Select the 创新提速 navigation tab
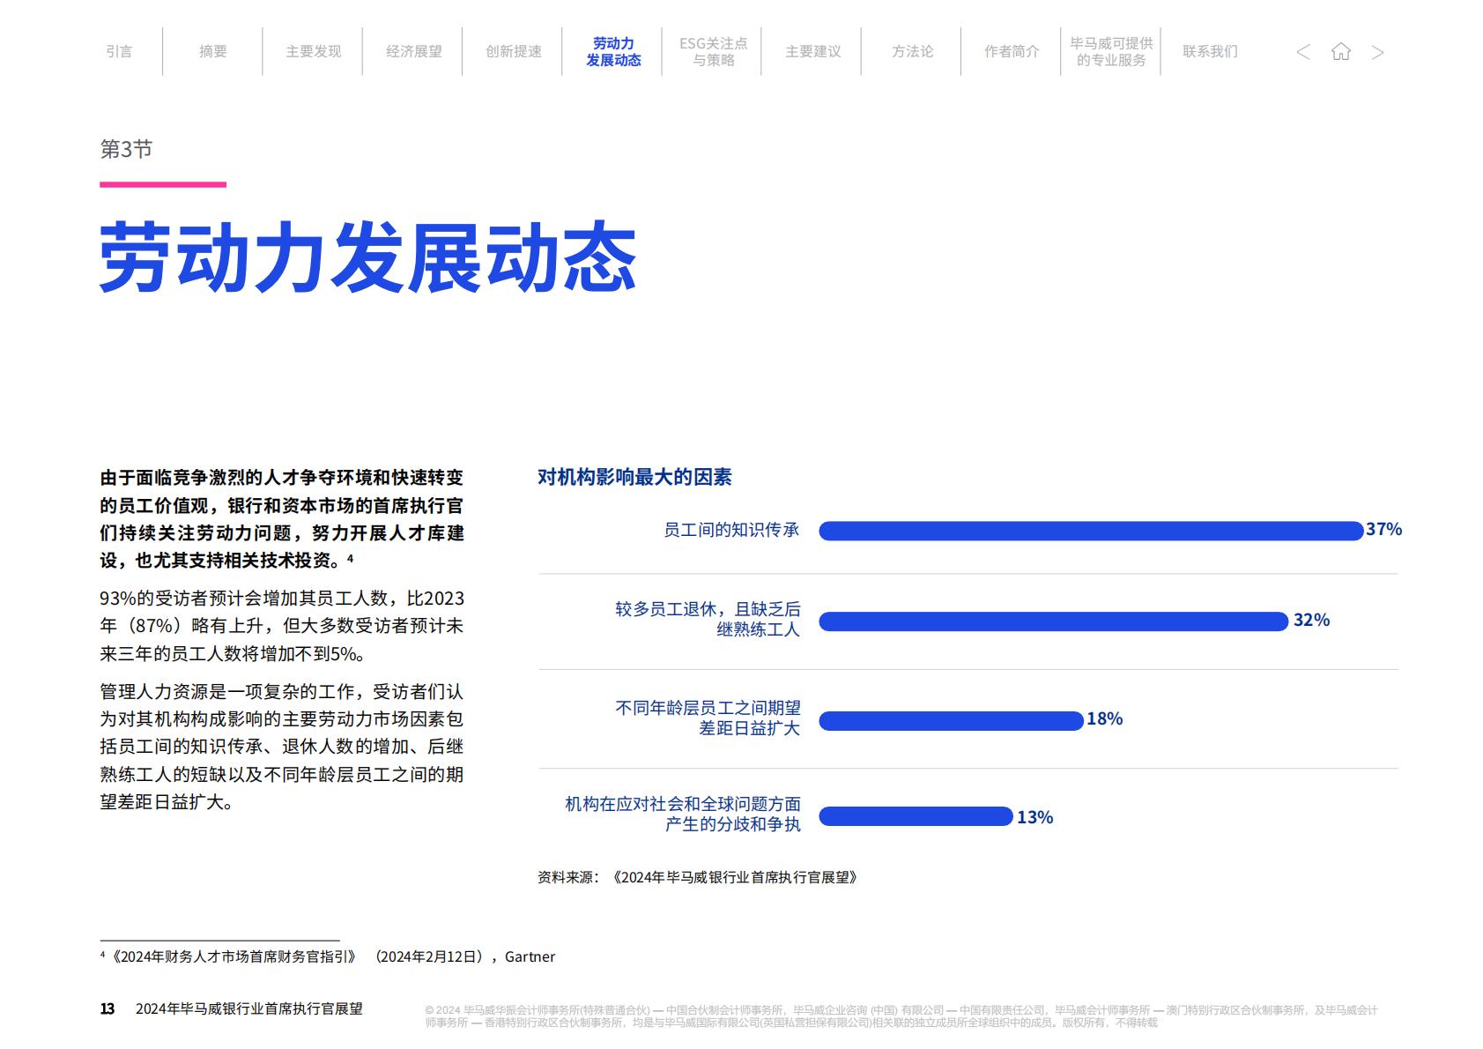 pos(513,52)
